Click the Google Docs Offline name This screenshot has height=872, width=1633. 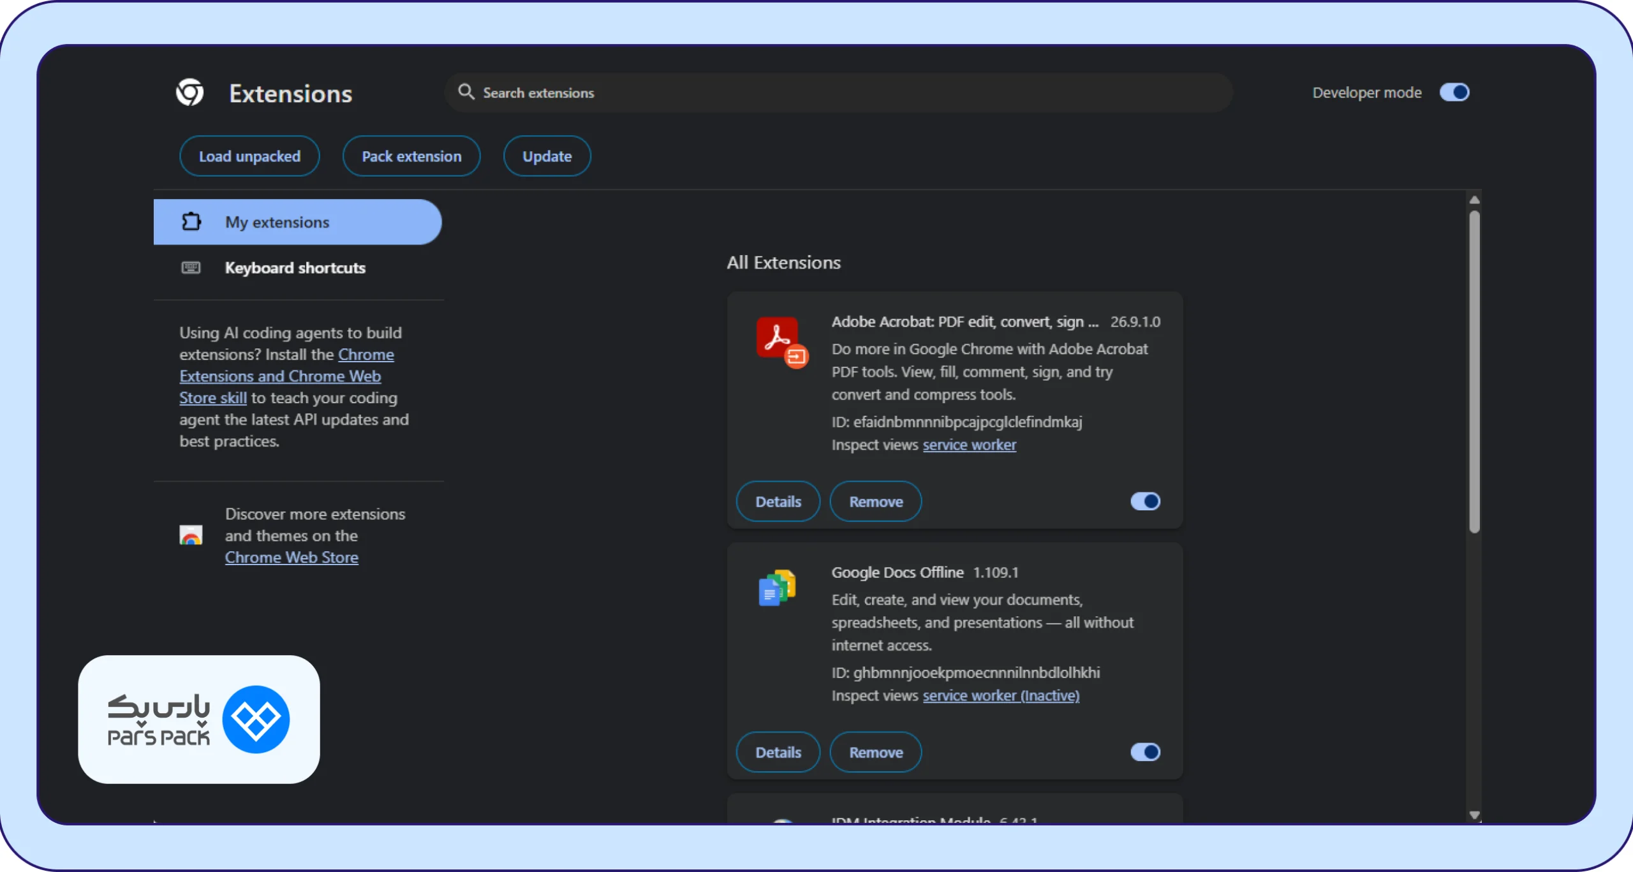pos(898,572)
